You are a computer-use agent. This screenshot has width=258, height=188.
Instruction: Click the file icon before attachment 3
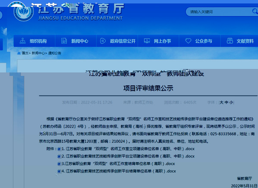(59, 164)
